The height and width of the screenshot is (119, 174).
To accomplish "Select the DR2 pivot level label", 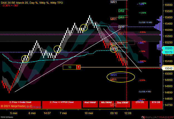I will coord(121,11).
